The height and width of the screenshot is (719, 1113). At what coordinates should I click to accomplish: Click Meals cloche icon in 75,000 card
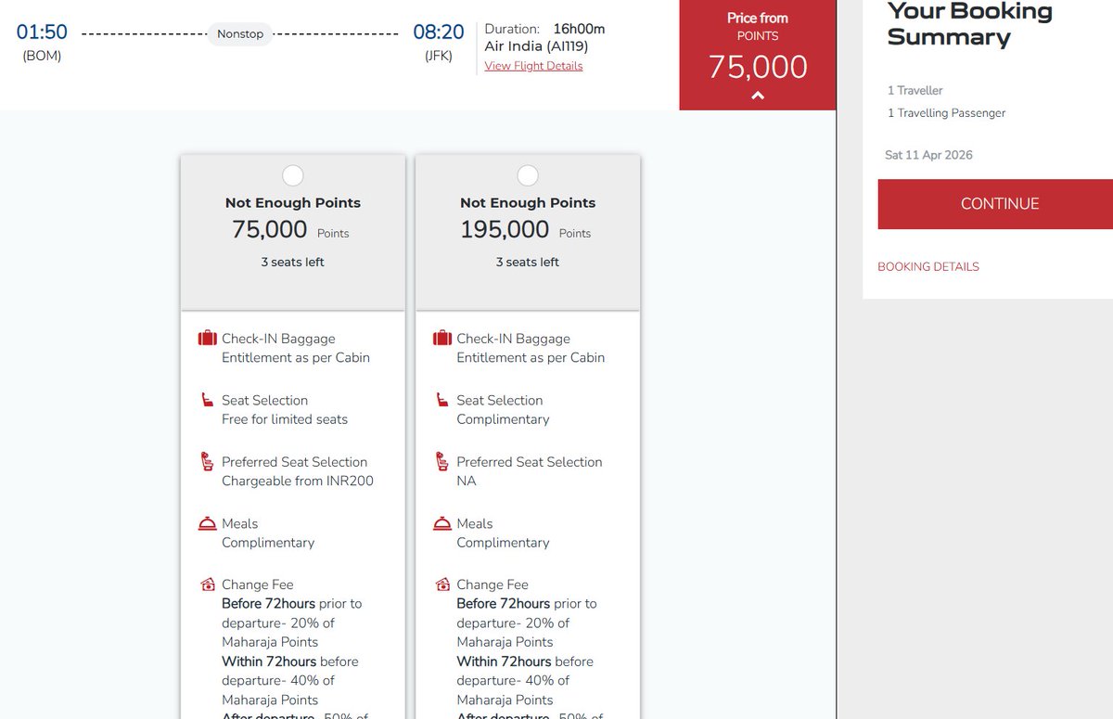208,524
